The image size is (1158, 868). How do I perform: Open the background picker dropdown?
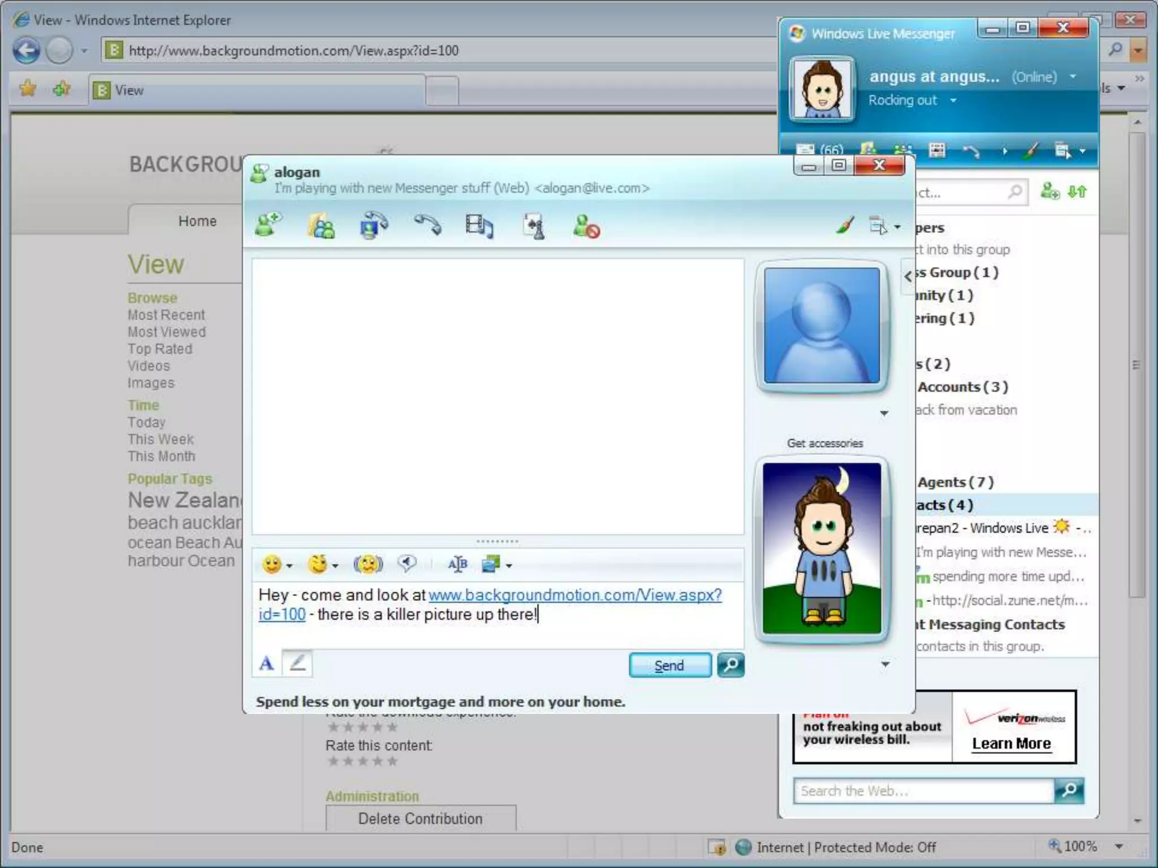pyautogui.click(x=496, y=564)
